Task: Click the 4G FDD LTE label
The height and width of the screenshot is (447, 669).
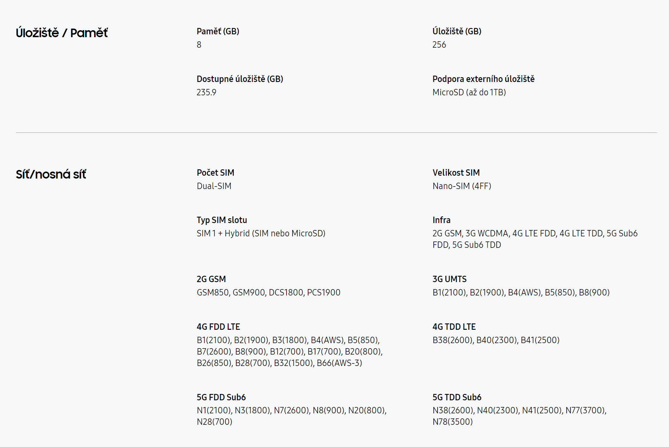Action: (x=218, y=327)
